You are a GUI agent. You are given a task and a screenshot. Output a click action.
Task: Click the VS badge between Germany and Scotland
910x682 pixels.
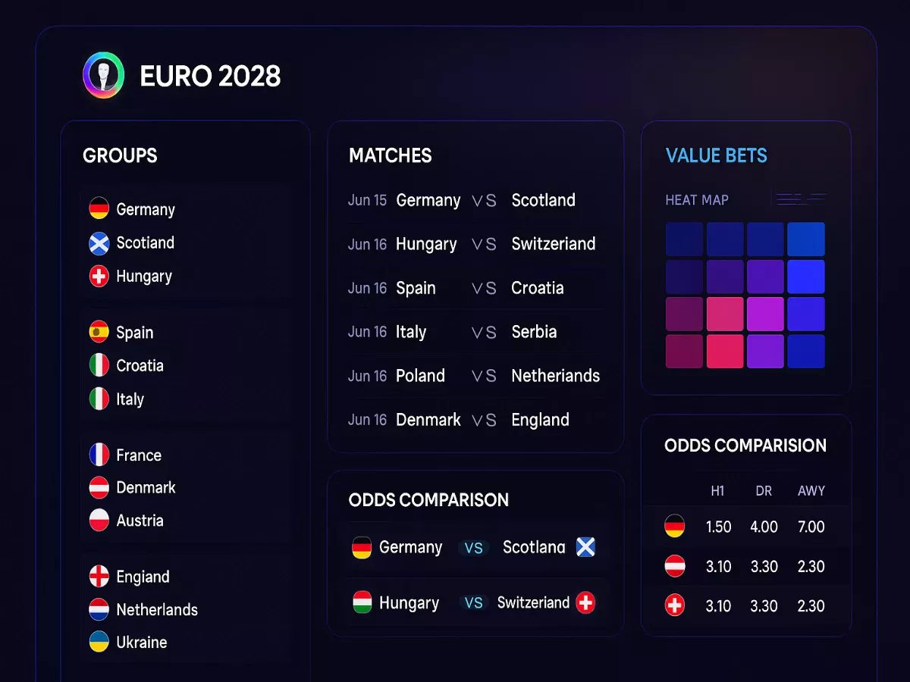click(x=474, y=547)
